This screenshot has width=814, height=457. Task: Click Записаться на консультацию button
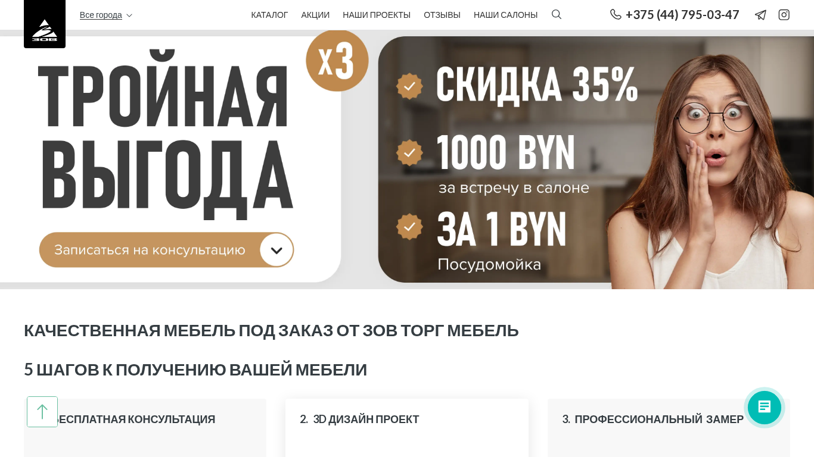click(x=167, y=250)
